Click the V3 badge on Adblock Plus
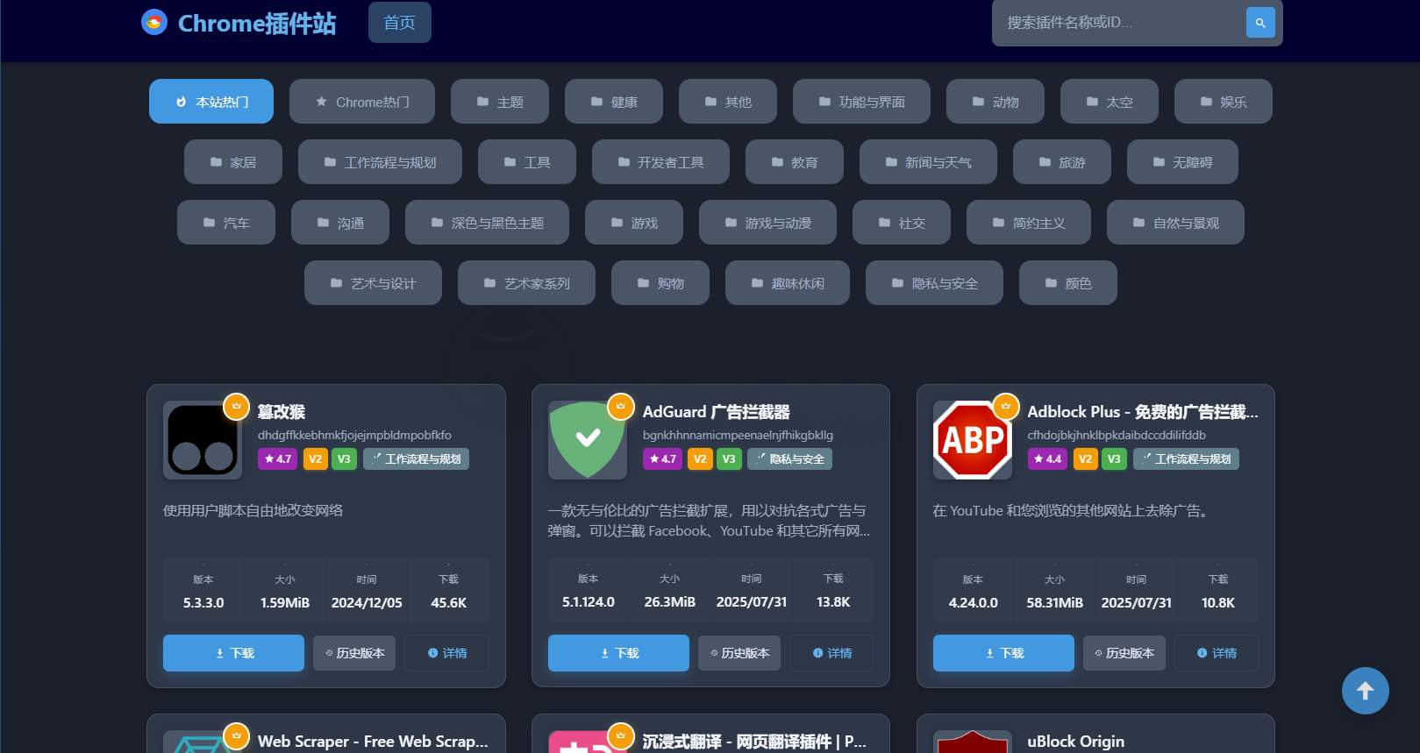Image resolution: width=1420 pixels, height=753 pixels. 1114,458
